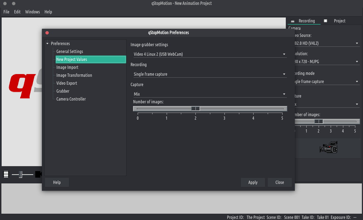Image resolution: width=363 pixels, height=220 pixels.
Task: Open the Edit menu
Action: point(17,12)
